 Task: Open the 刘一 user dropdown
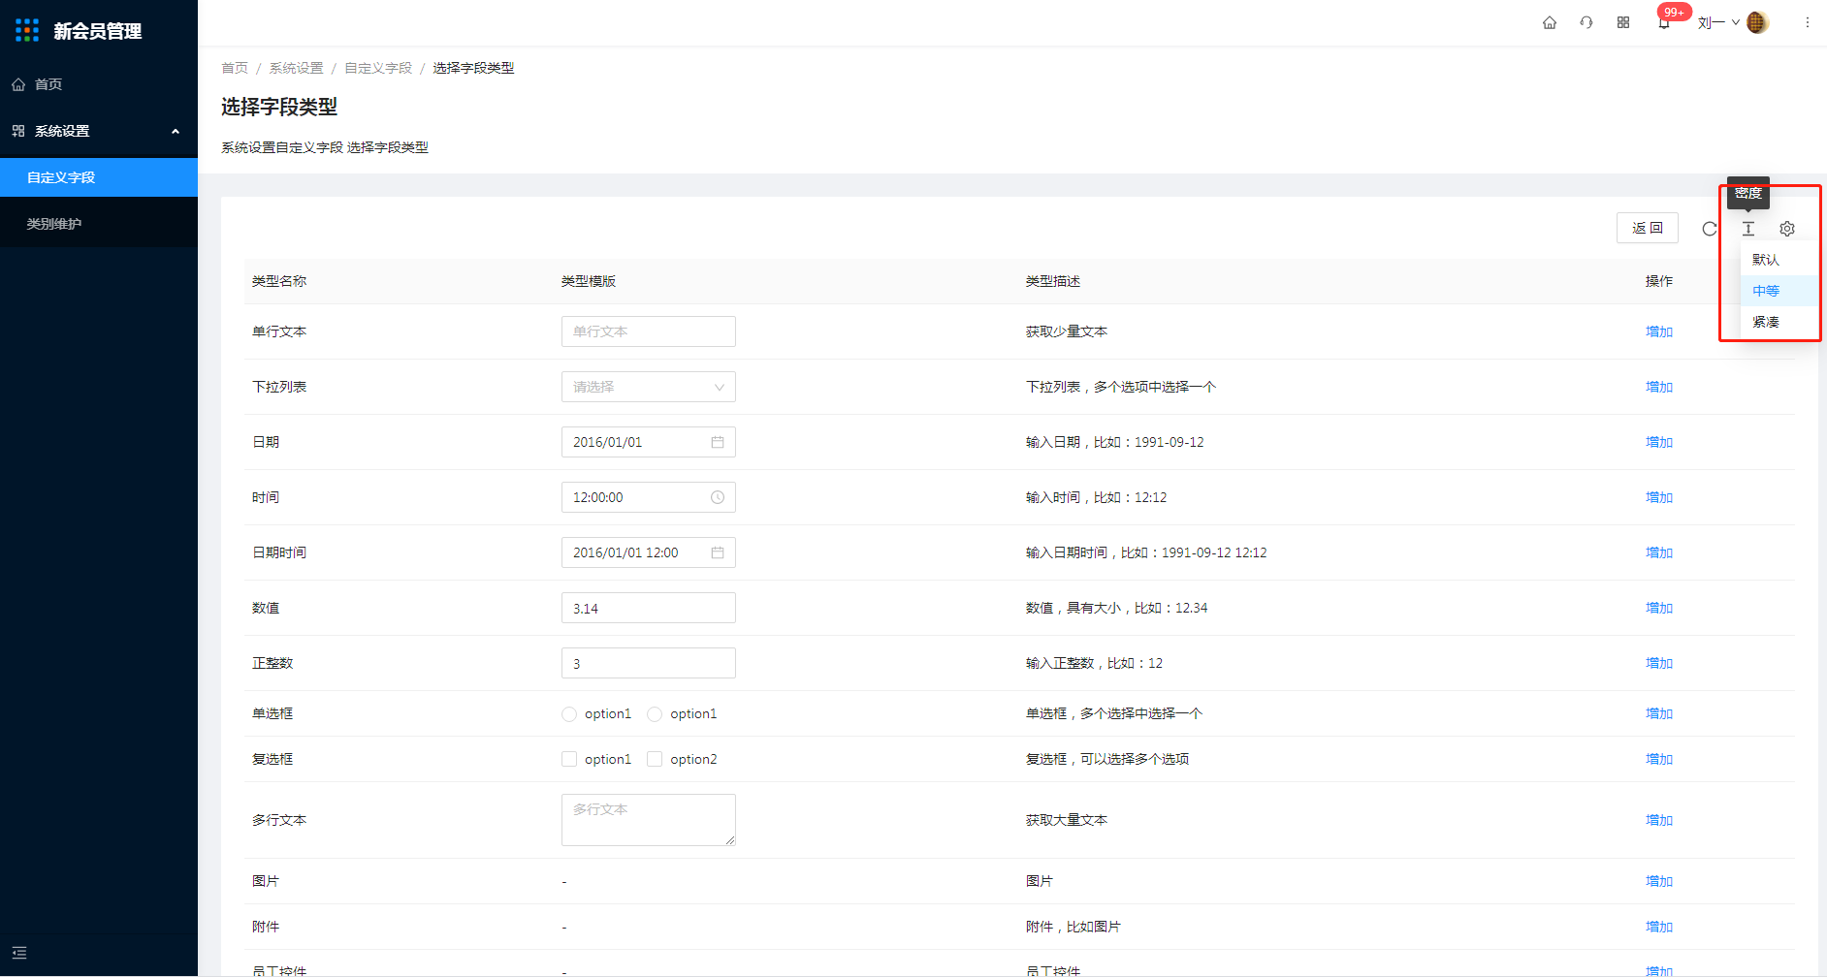(1718, 22)
